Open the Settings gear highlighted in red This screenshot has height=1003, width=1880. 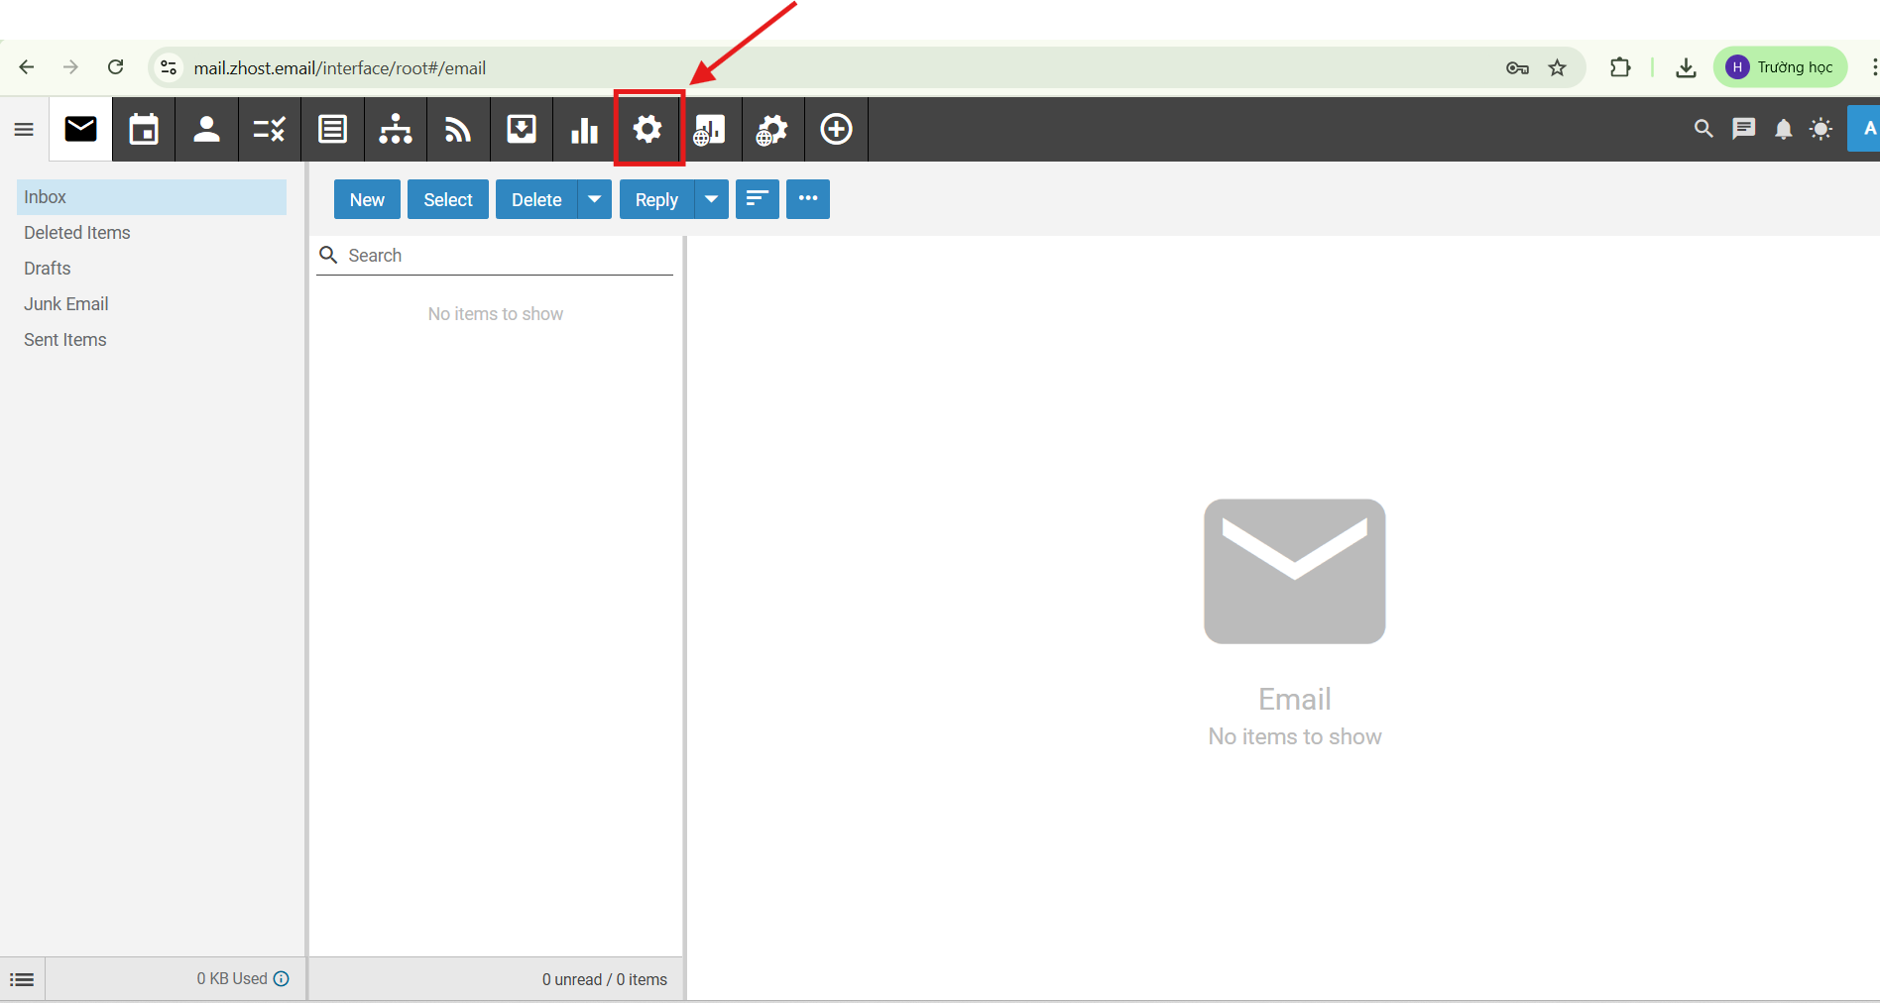point(647,129)
